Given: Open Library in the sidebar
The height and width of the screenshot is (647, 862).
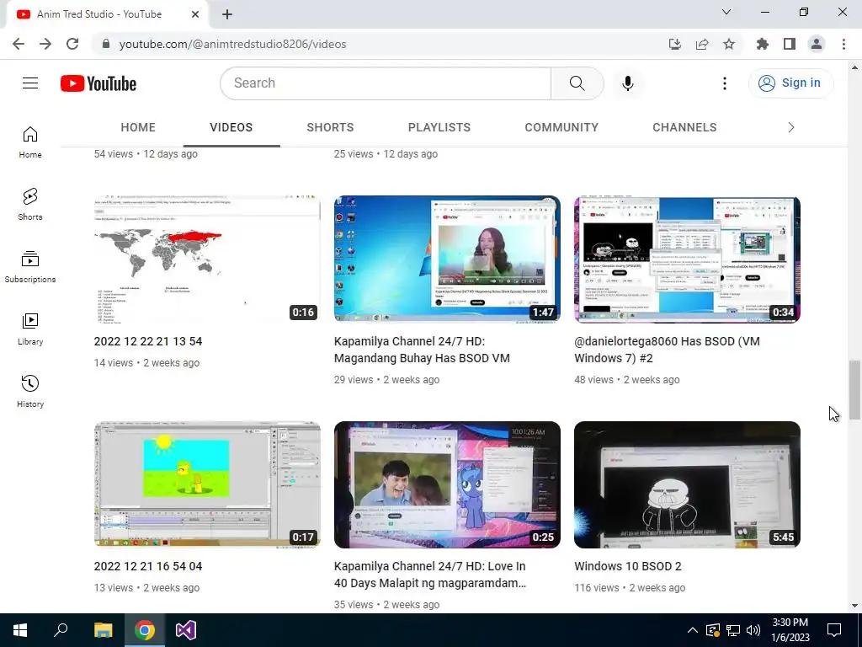Looking at the screenshot, I should 30,329.
